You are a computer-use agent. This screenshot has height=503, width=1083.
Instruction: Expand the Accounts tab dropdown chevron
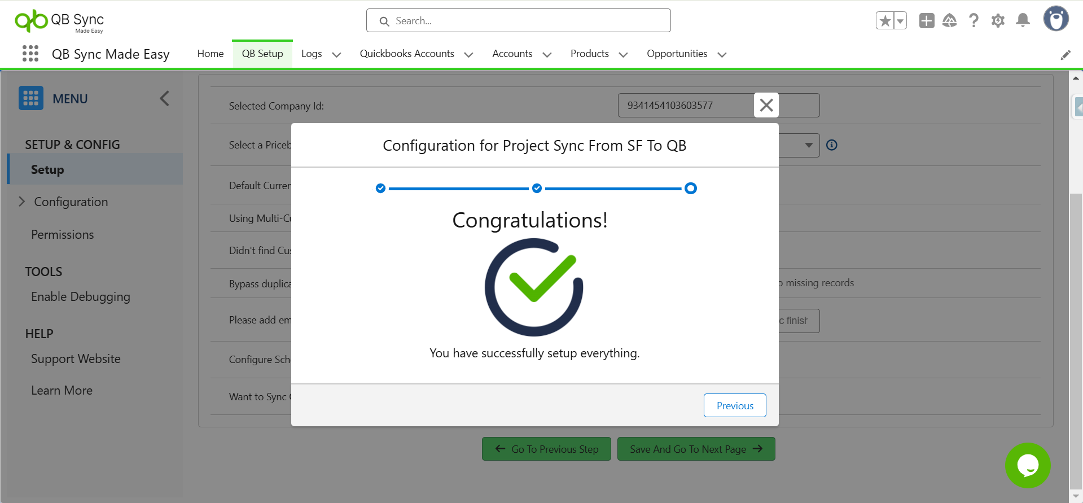[547, 55]
